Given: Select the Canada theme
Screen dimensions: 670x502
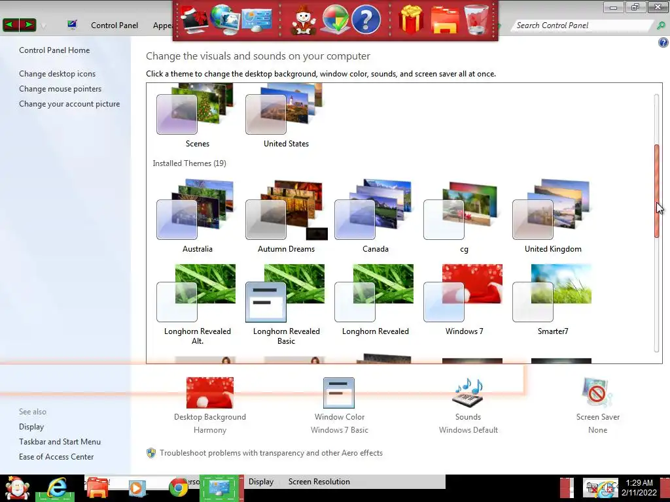Looking at the screenshot, I should pos(375,216).
